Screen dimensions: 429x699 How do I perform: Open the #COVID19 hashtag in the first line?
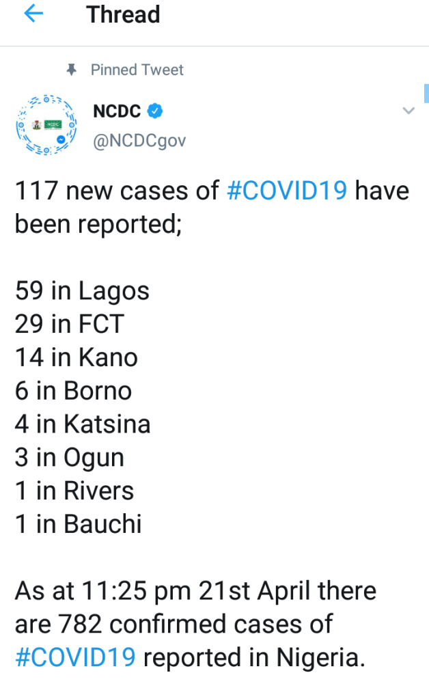[x=288, y=191]
